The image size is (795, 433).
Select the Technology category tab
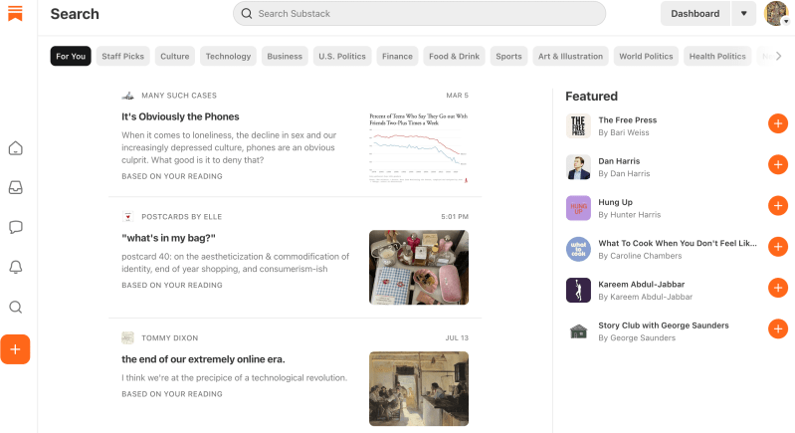click(228, 57)
